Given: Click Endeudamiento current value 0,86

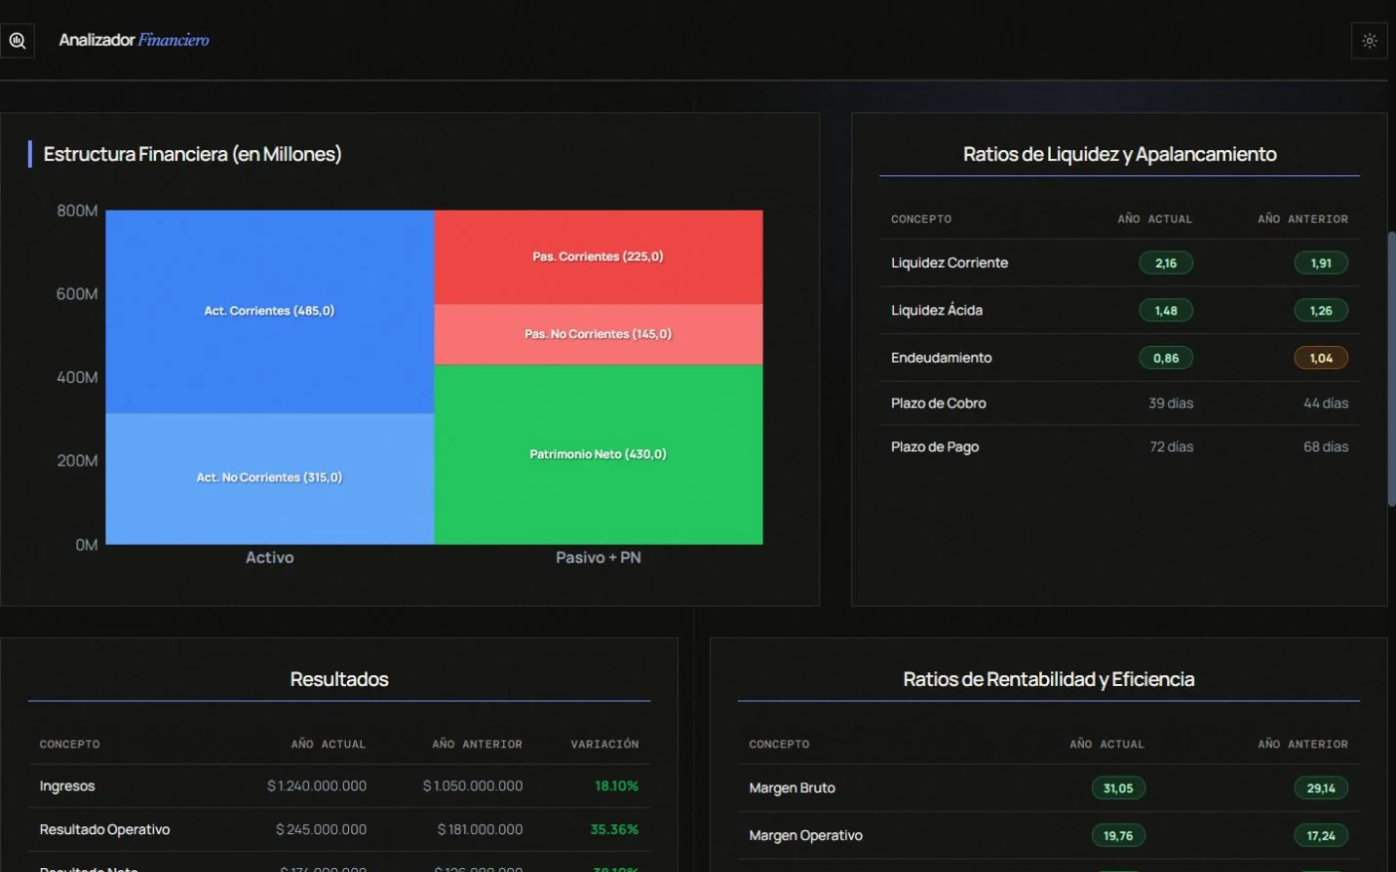Looking at the screenshot, I should 1166,358.
